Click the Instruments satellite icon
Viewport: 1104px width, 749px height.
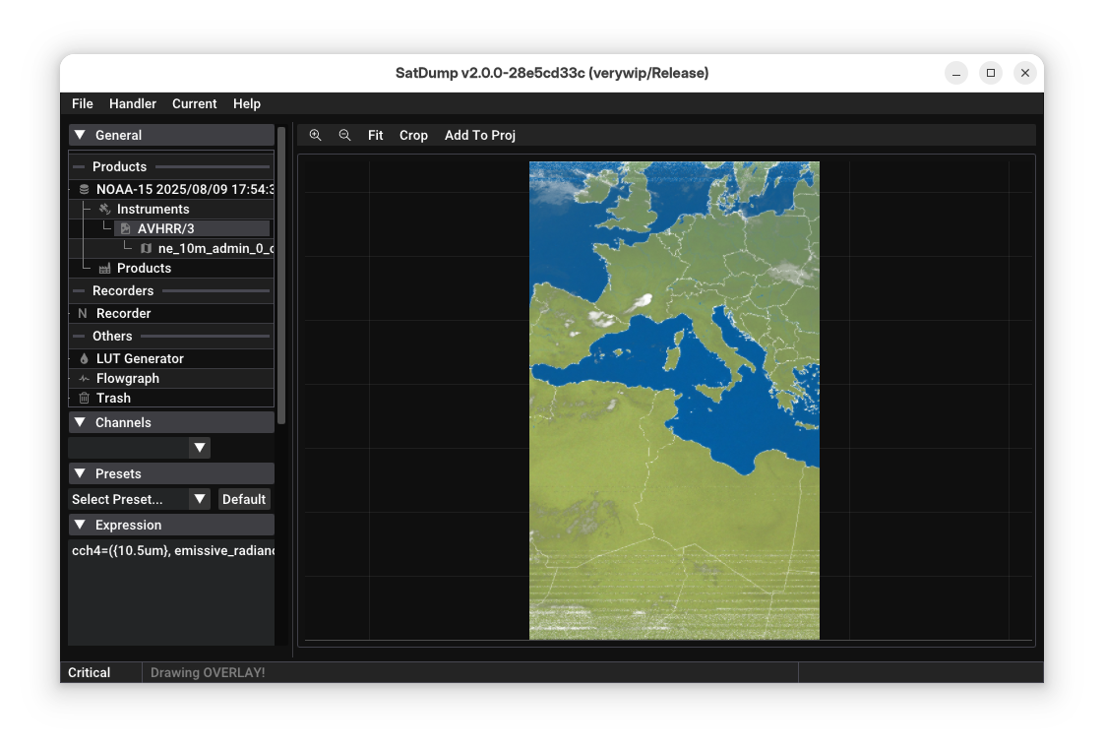104,209
